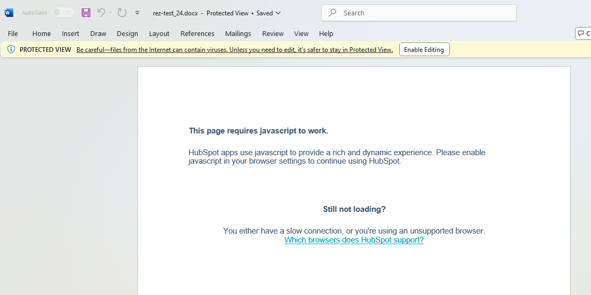Switch to the Review tab

click(x=273, y=33)
